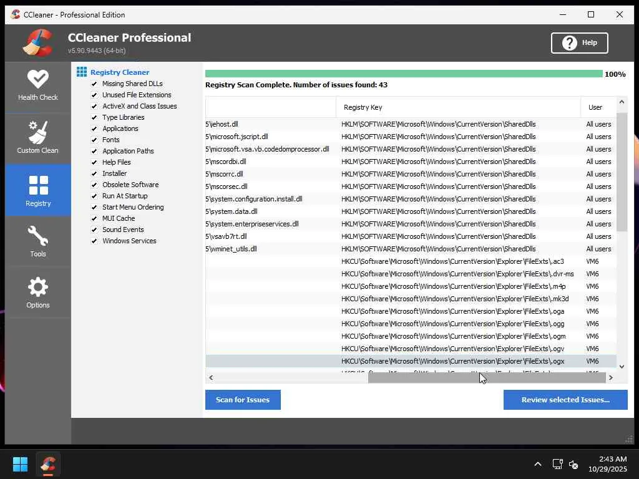Select the FileExts\.ac3 registry key
The height and width of the screenshot is (479, 639).
[411, 261]
